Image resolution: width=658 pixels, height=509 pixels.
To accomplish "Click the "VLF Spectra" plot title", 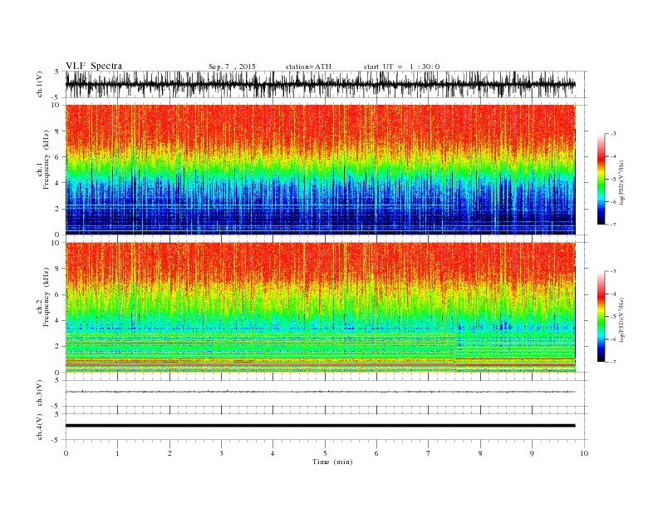I will pos(94,66).
